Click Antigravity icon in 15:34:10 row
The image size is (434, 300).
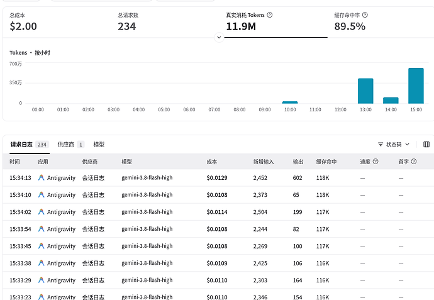click(42, 195)
